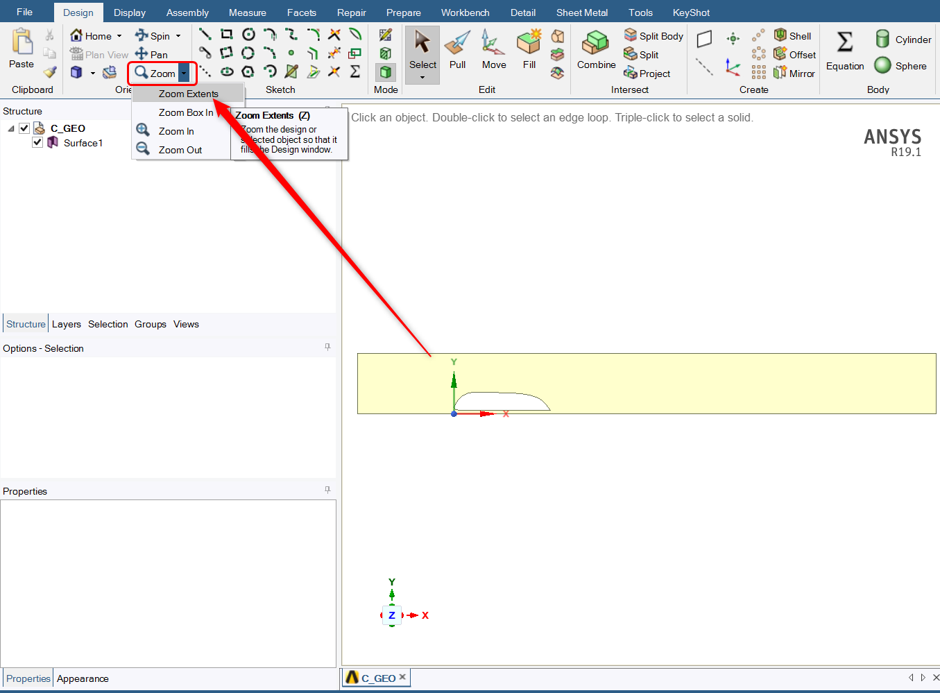940x693 pixels.
Task: Switch to Section Mode icon
Action: point(386,53)
